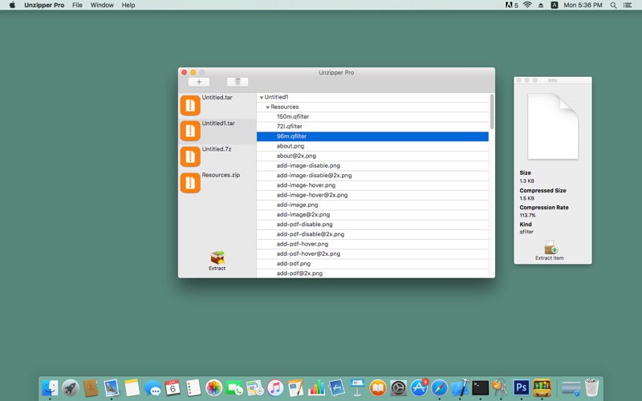Select add-pdf-disable.png in the list
Viewport: 642px width, 401px height.
(372, 225)
